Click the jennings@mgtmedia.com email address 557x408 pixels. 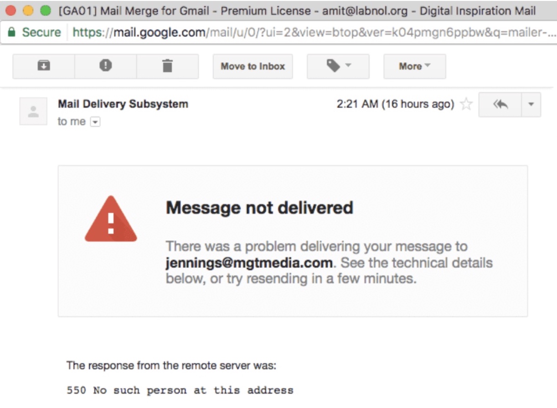click(249, 263)
